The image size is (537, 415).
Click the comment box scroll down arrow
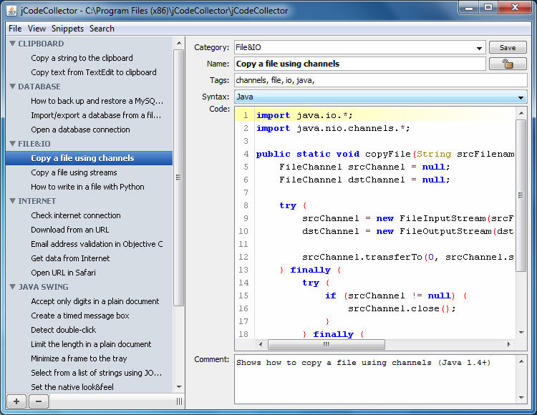pyautogui.click(x=521, y=398)
